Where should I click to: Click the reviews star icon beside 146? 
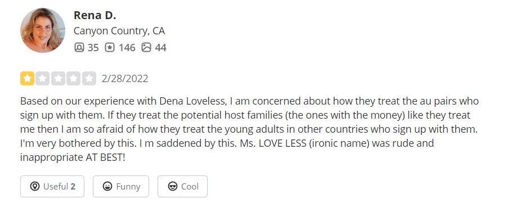(110, 48)
